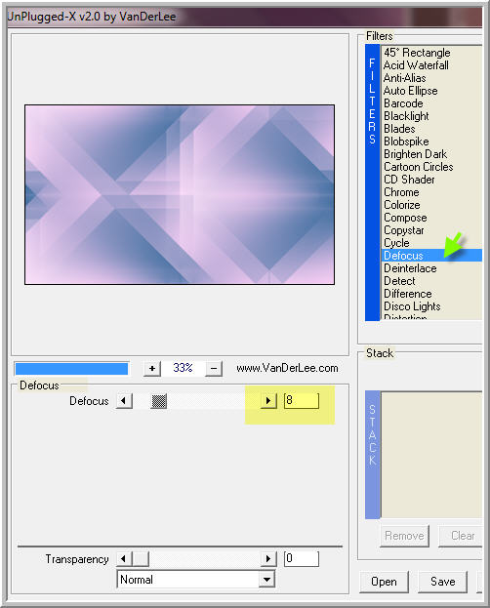Click the Defocus slider thumb
This screenshot has width=490, height=608.
click(x=159, y=401)
